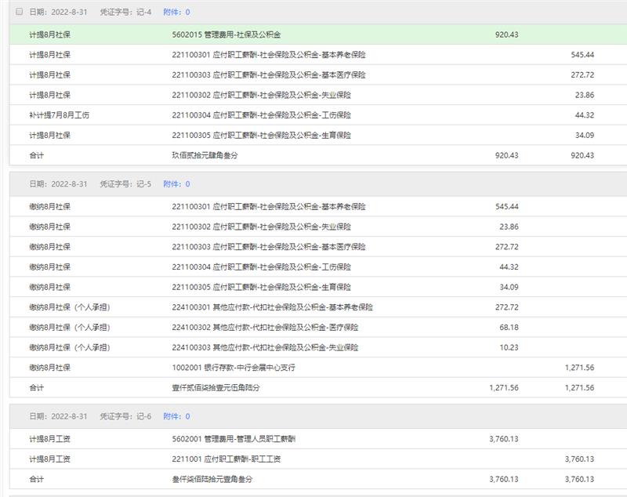Image resolution: width=627 pixels, height=497 pixels.
Task: Select the 224100301 代扣基本养老保险 row
Action: (272, 307)
